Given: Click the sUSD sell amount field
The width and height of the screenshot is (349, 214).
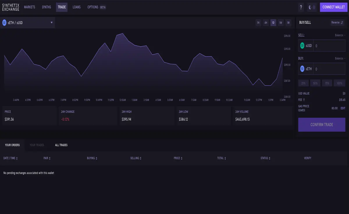Looking at the screenshot, I should [330, 46].
